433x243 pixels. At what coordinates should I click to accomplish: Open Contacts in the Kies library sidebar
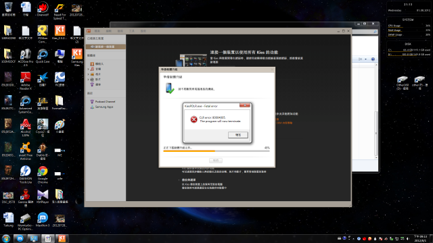pos(97,64)
